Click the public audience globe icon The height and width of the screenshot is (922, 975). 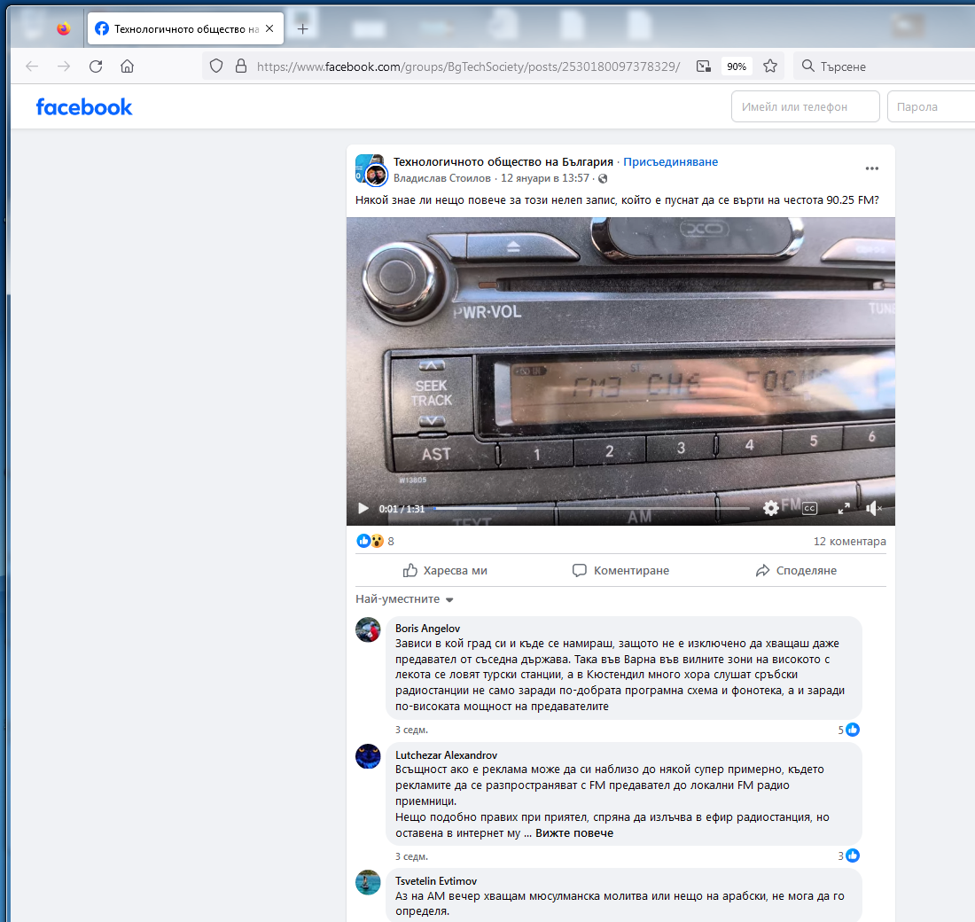(603, 178)
